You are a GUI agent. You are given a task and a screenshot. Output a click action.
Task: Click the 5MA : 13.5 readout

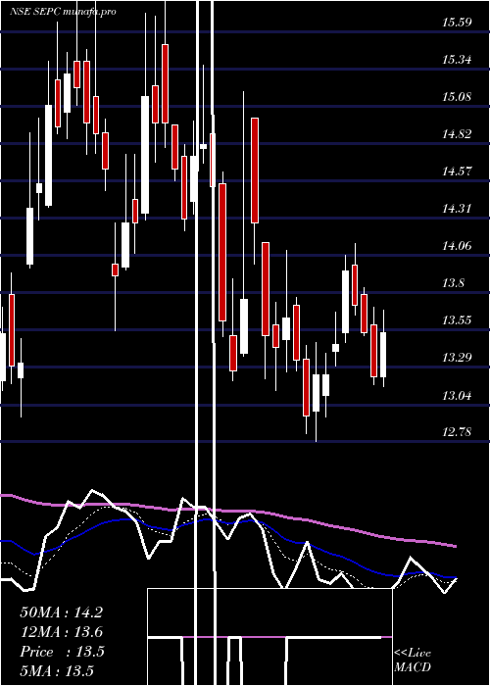click(57, 670)
